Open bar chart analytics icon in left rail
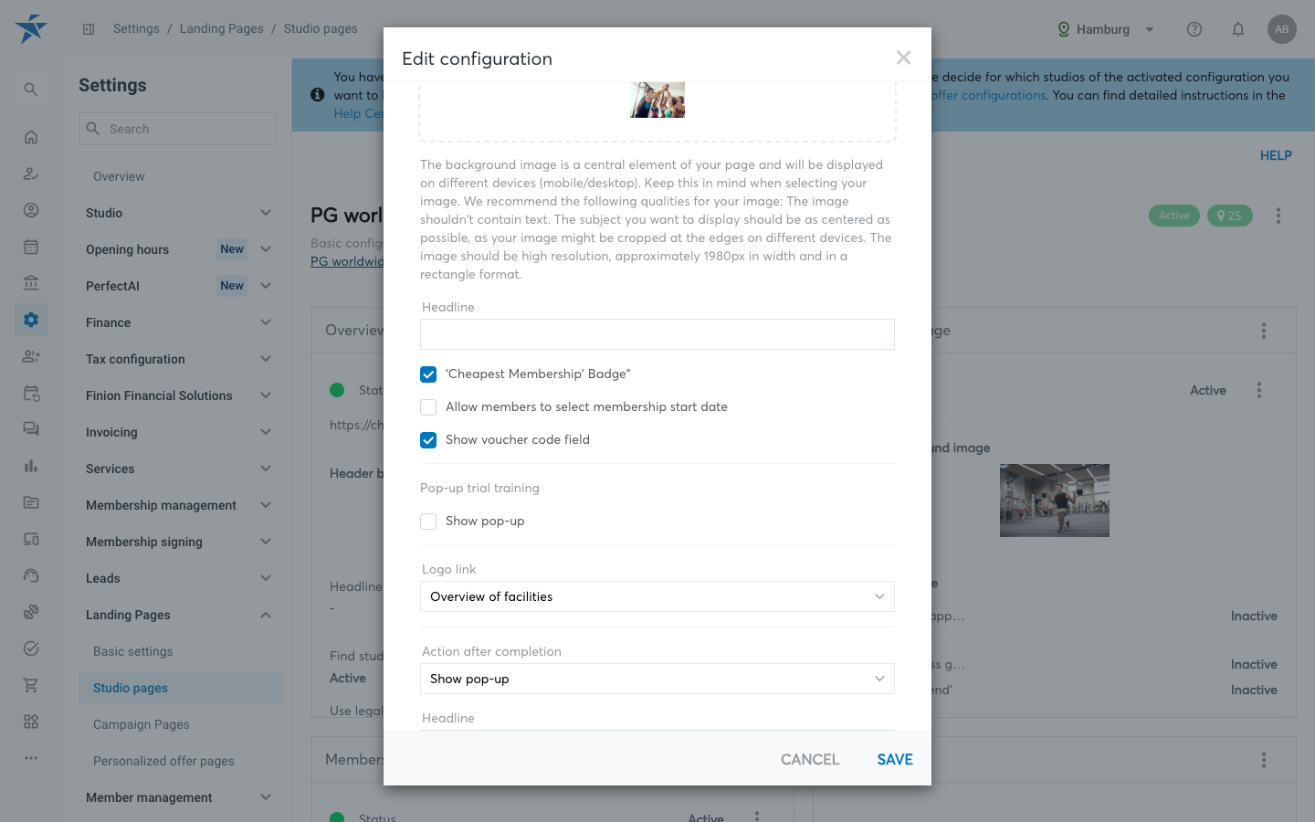 coord(31,466)
